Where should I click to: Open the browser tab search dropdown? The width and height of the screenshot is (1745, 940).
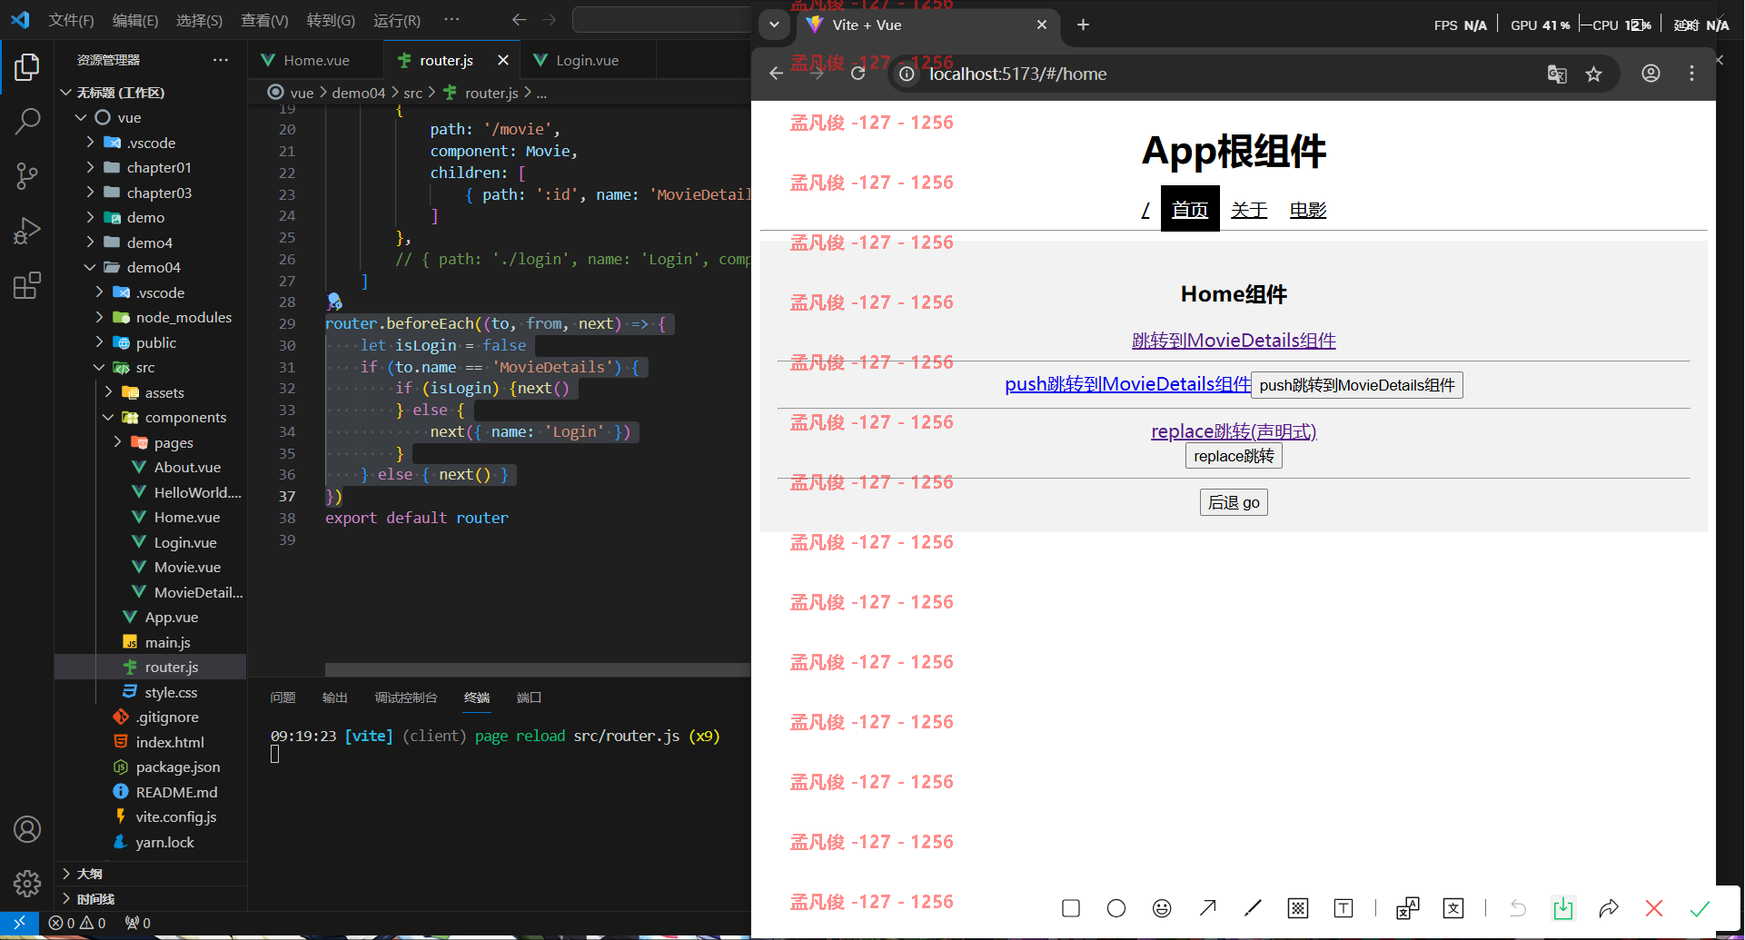(774, 25)
